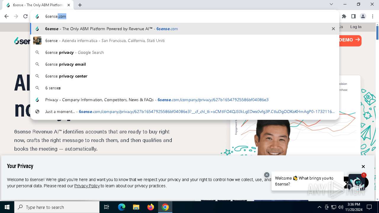Open the 'Just a moment...' history suggestion
Viewport: 379px width, 213px height.
coord(185,112)
